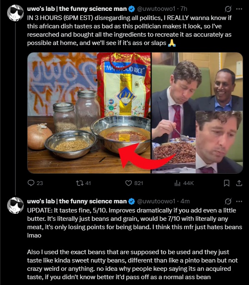Open Grok explain icon on first tweet
The height and width of the screenshot is (285, 249).
(228, 9)
